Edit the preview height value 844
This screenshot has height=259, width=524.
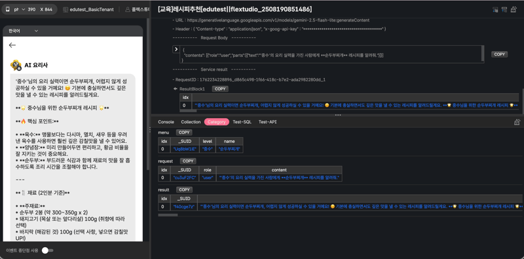48,10
